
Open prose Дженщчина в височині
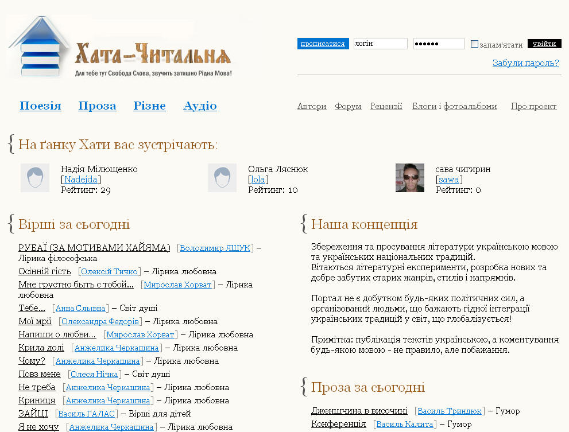(x=359, y=411)
